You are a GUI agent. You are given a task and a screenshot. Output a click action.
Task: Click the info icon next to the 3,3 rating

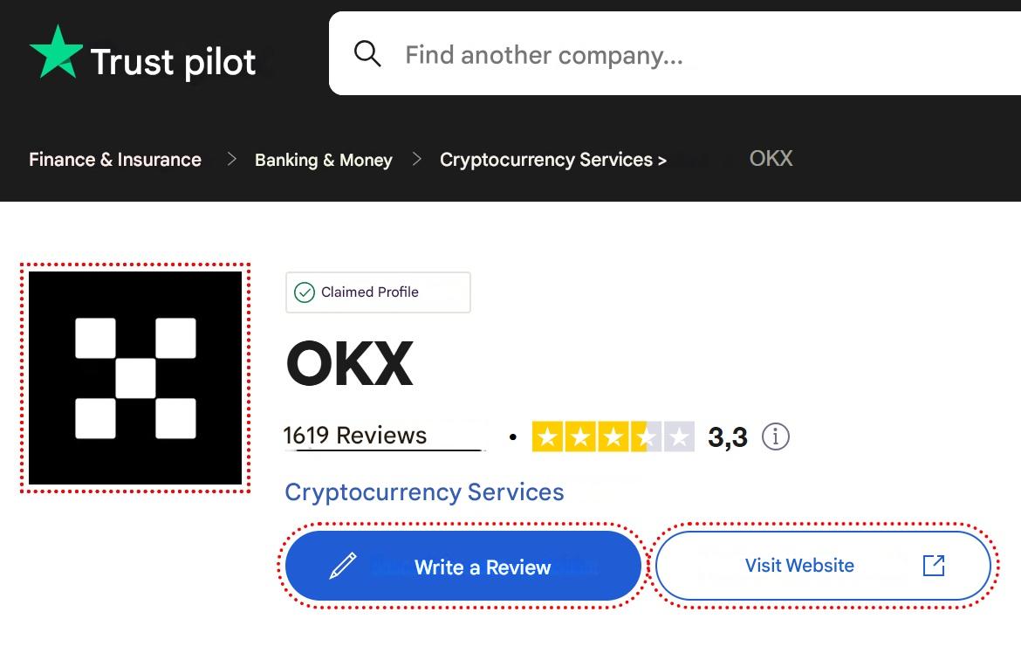tap(775, 436)
